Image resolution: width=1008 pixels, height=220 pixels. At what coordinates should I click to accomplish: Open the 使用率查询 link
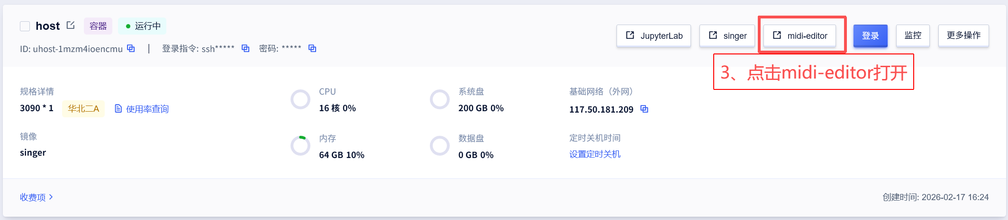tap(147, 109)
